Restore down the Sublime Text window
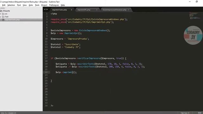The width and height of the screenshot is (203, 114). click(x=197, y=2)
